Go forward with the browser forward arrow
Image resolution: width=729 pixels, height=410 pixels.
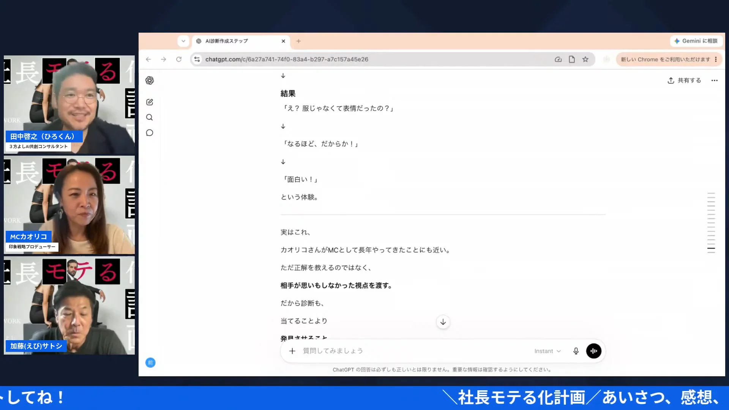[164, 59]
